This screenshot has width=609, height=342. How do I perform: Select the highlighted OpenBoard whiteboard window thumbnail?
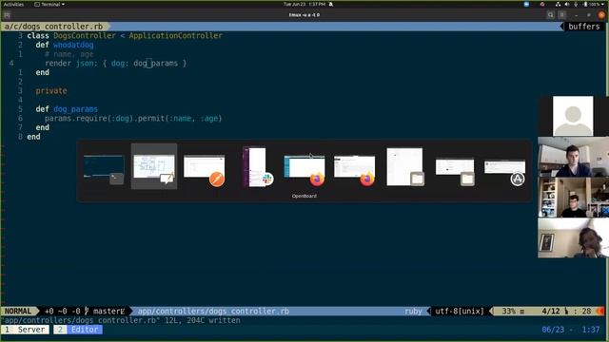coord(154,166)
